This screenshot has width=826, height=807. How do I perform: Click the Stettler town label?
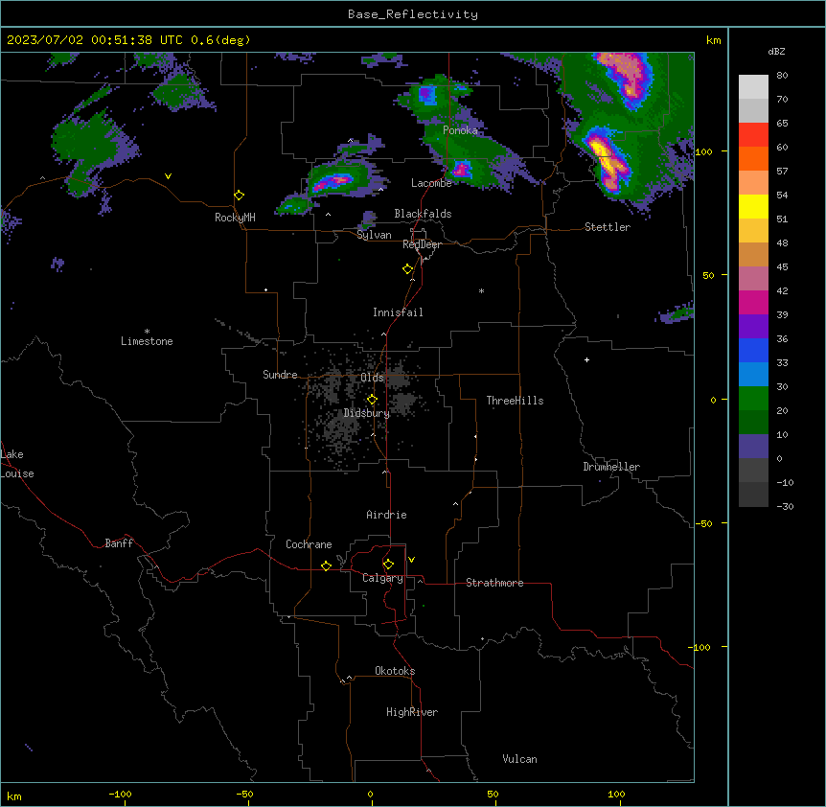pyautogui.click(x=608, y=227)
